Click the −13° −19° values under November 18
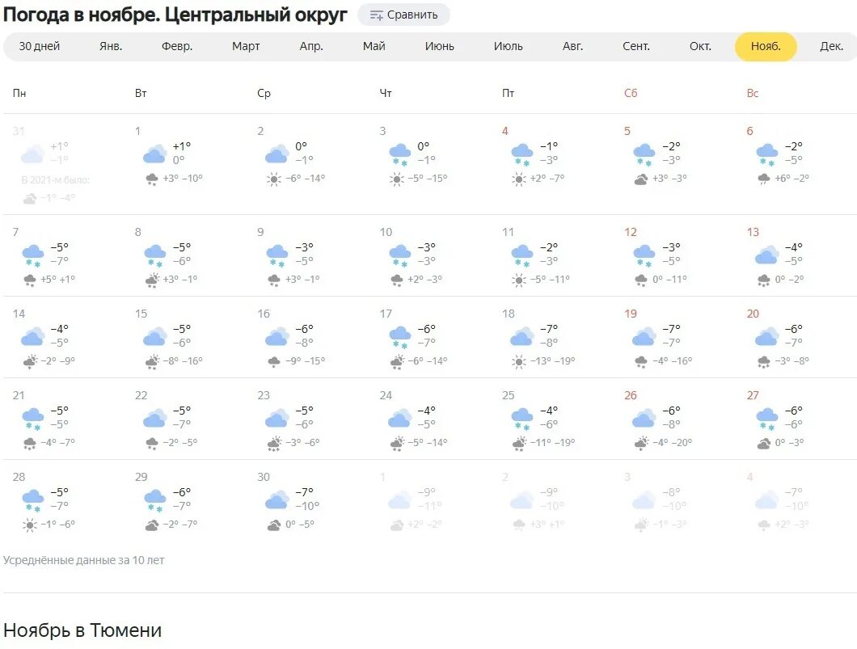 coord(552,361)
